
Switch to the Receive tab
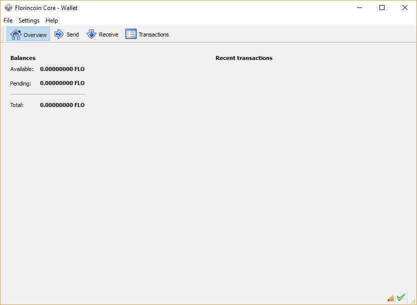point(102,34)
